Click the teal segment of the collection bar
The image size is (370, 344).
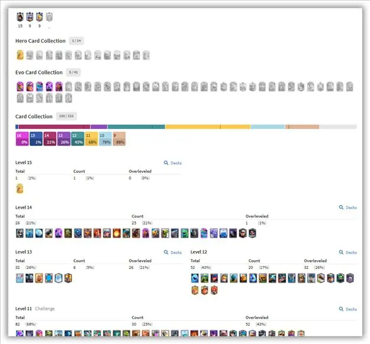[136, 126]
